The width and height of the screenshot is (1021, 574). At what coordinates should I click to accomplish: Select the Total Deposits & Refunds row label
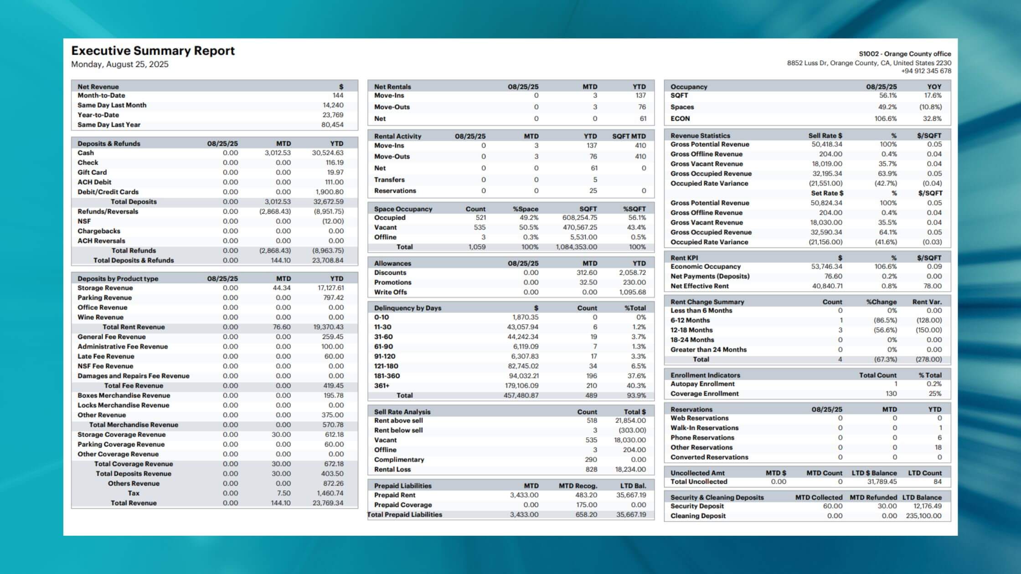point(134,261)
